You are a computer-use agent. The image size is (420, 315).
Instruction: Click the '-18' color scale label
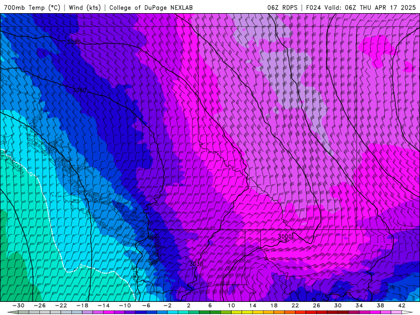[82, 306]
